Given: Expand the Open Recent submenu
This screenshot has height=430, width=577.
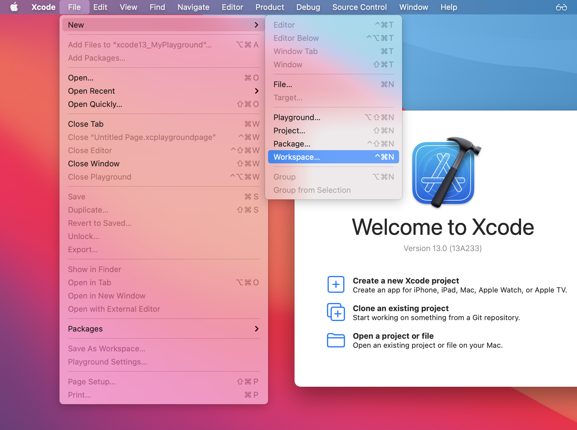Looking at the screenshot, I should [x=256, y=91].
